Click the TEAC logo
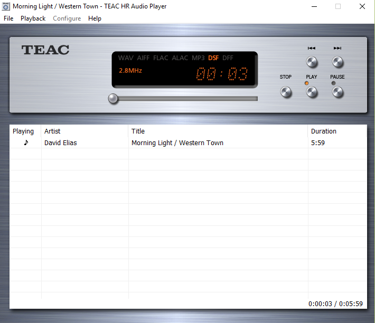The image size is (375, 323). (45, 50)
